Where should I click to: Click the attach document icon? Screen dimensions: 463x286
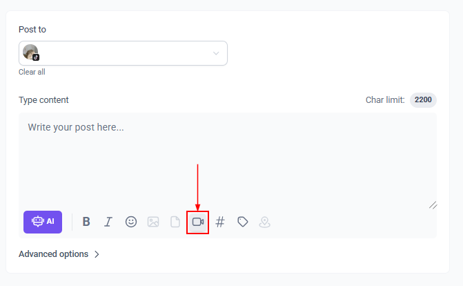click(175, 222)
